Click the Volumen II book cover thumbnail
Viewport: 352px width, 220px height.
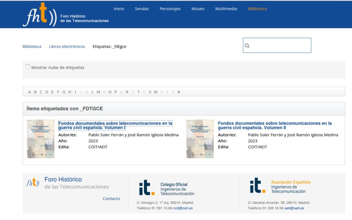(x=200, y=139)
